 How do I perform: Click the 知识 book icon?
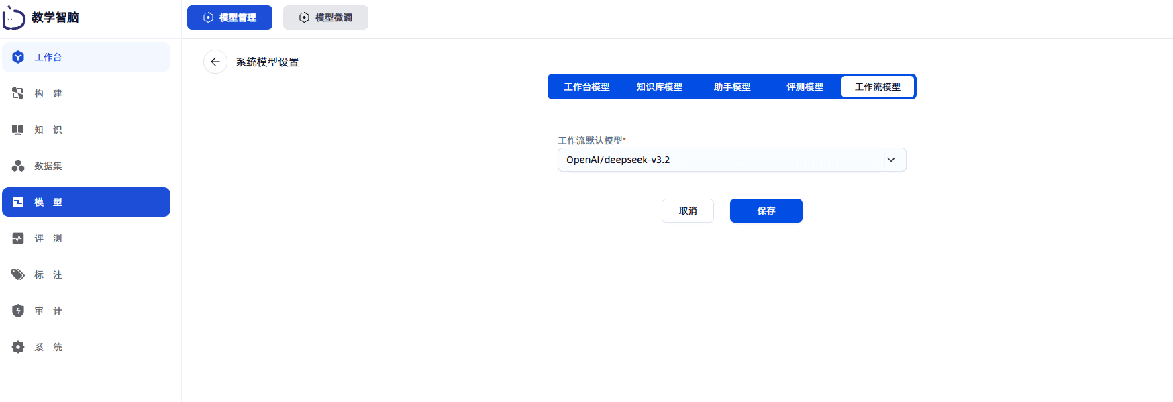click(18, 130)
